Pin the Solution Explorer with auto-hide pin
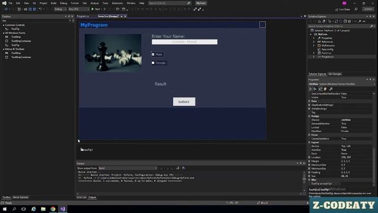The width and height of the screenshot is (378, 213). pyautogui.click(x=370, y=17)
